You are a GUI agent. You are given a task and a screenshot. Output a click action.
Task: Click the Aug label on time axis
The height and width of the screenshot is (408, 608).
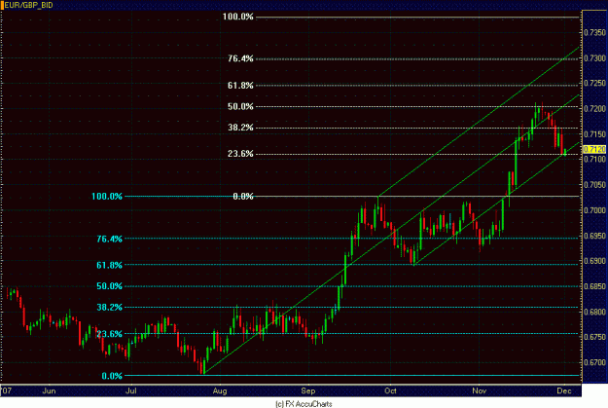pyautogui.click(x=220, y=390)
